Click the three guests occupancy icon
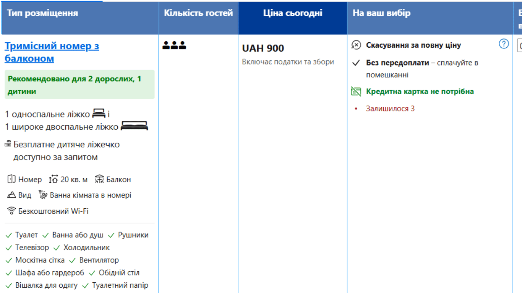The width and height of the screenshot is (522, 293). (x=174, y=45)
